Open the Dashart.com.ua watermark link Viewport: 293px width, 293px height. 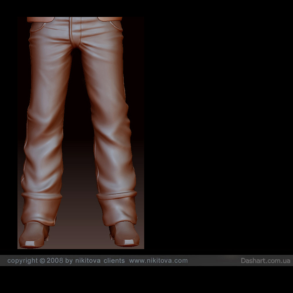coord(265,260)
